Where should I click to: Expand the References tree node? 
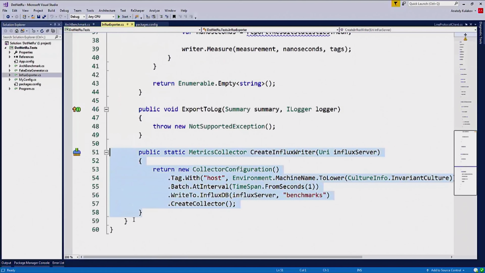pyautogui.click(x=10, y=57)
